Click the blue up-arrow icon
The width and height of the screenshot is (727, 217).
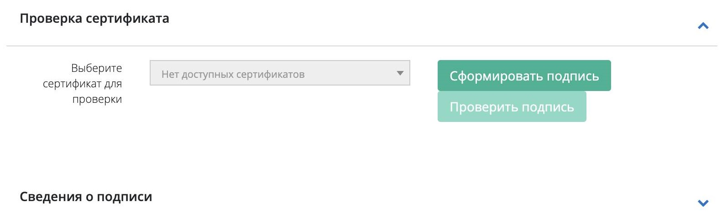click(703, 26)
